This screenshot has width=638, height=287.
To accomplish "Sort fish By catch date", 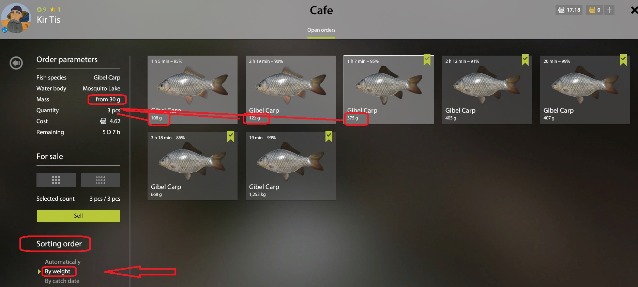I will coord(62,281).
